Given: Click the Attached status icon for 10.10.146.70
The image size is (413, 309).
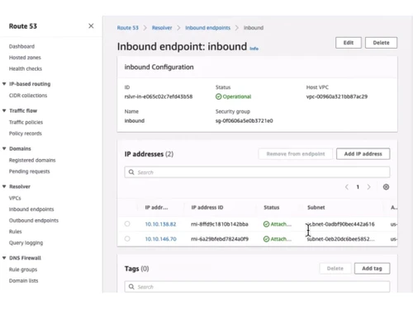Looking at the screenshot, I should [x=266, y=239].
